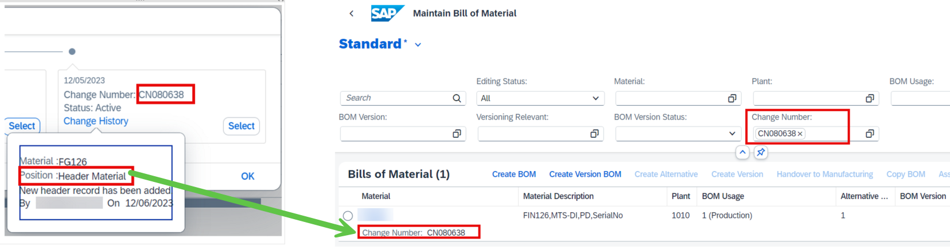950x250 pixels.
Task: Collapse the filter header with up chevron
Action: pyautogui.click(x=742, y=152)
